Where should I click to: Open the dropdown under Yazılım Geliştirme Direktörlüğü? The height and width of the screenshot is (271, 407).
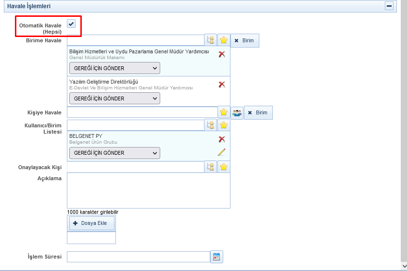click(114, 99)
